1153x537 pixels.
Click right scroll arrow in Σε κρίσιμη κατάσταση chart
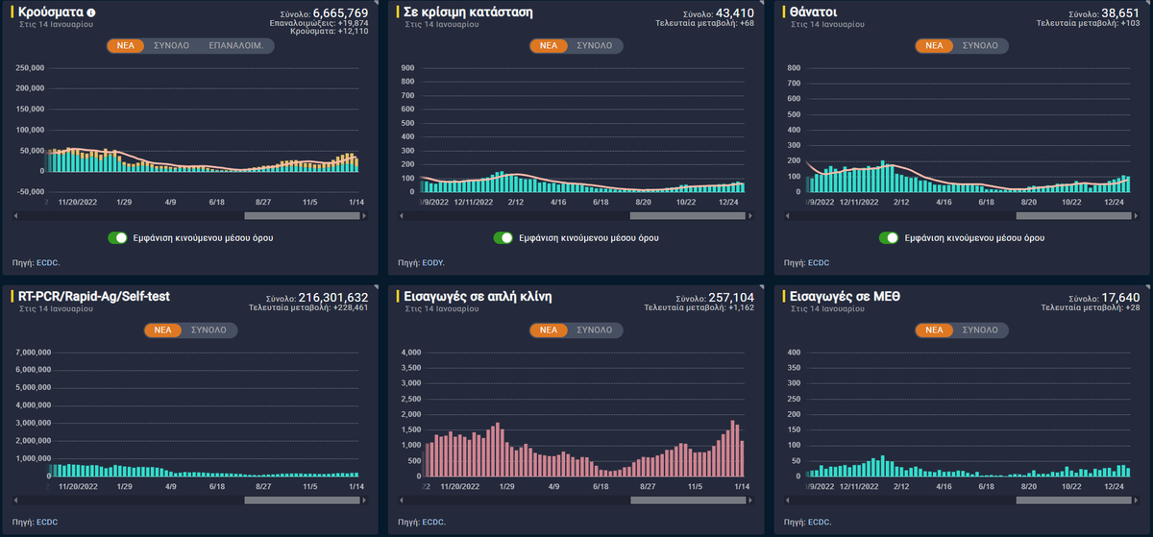tap(748, 216)
